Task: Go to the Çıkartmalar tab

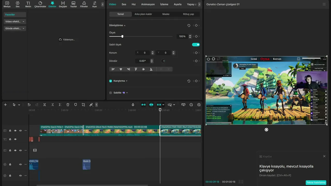Action: coord(40,4)
